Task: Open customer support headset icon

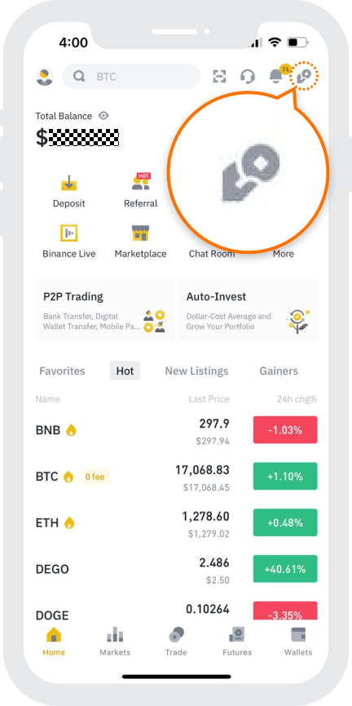Action: pyautogui.click(x=247, y=77)
